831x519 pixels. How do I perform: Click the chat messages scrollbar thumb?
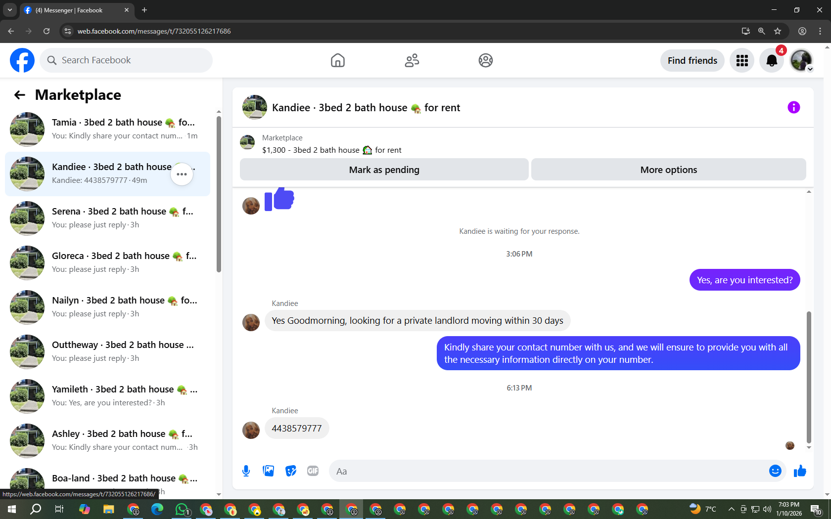(x=809, y=377)
